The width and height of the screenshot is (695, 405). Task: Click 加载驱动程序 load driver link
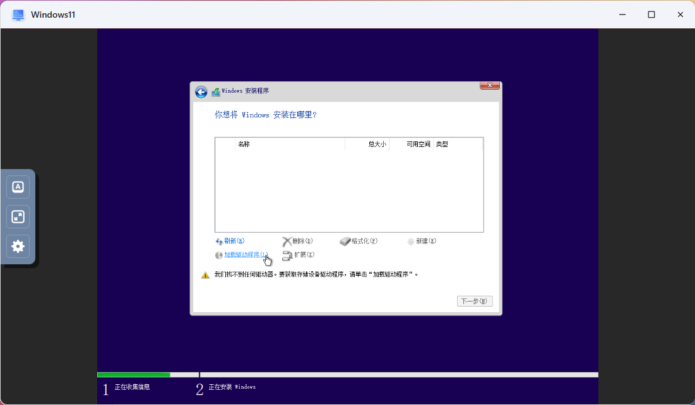[246, 254]
